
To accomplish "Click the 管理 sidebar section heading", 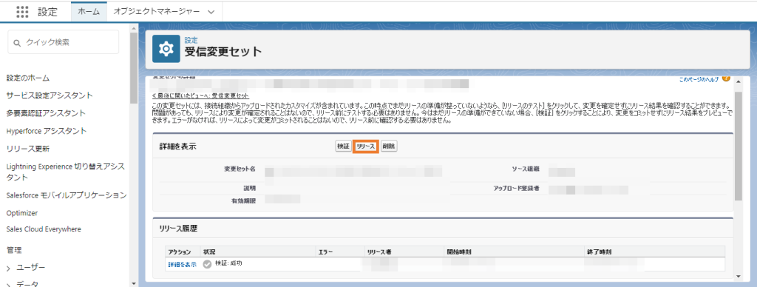I will [x=14, y=250].
